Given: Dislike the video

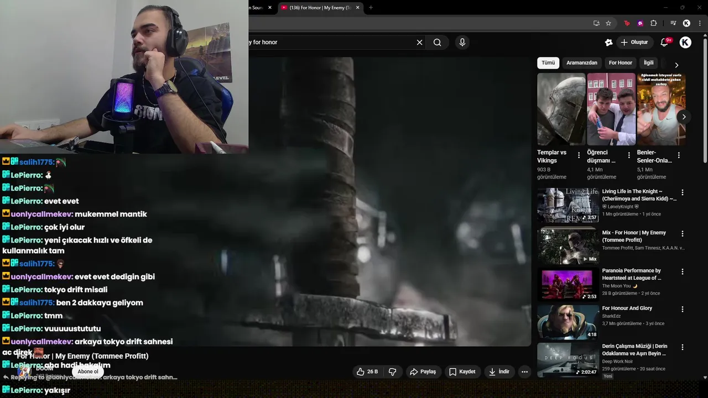Looking at the screenshot, I should tap(393, 372).
